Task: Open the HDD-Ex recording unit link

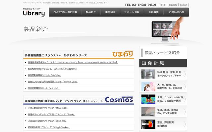Action: [x=44, y=75]
